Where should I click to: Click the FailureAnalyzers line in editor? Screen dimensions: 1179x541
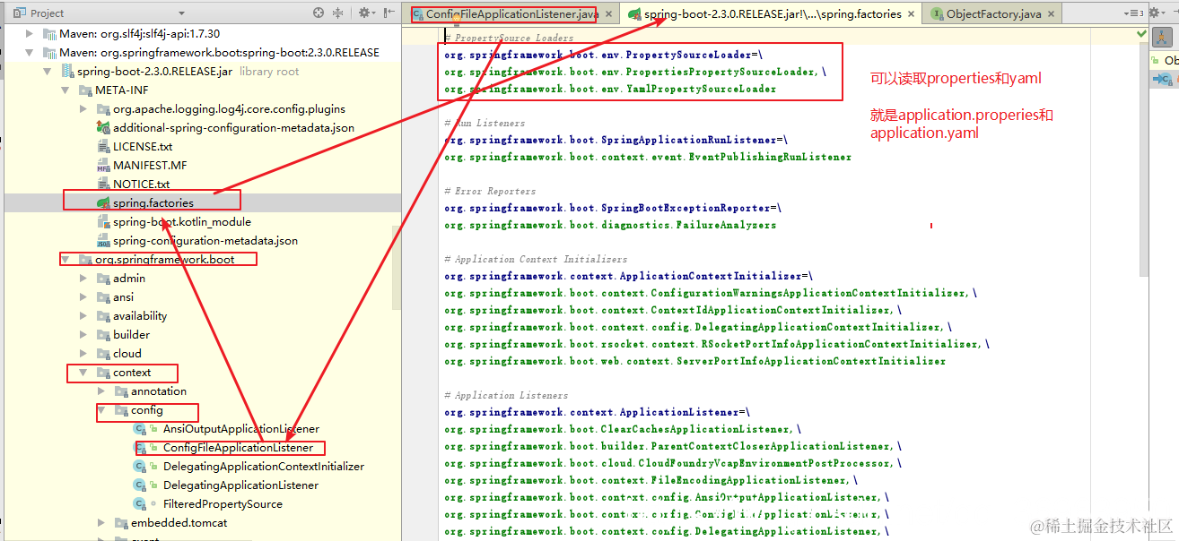point(610,225)
